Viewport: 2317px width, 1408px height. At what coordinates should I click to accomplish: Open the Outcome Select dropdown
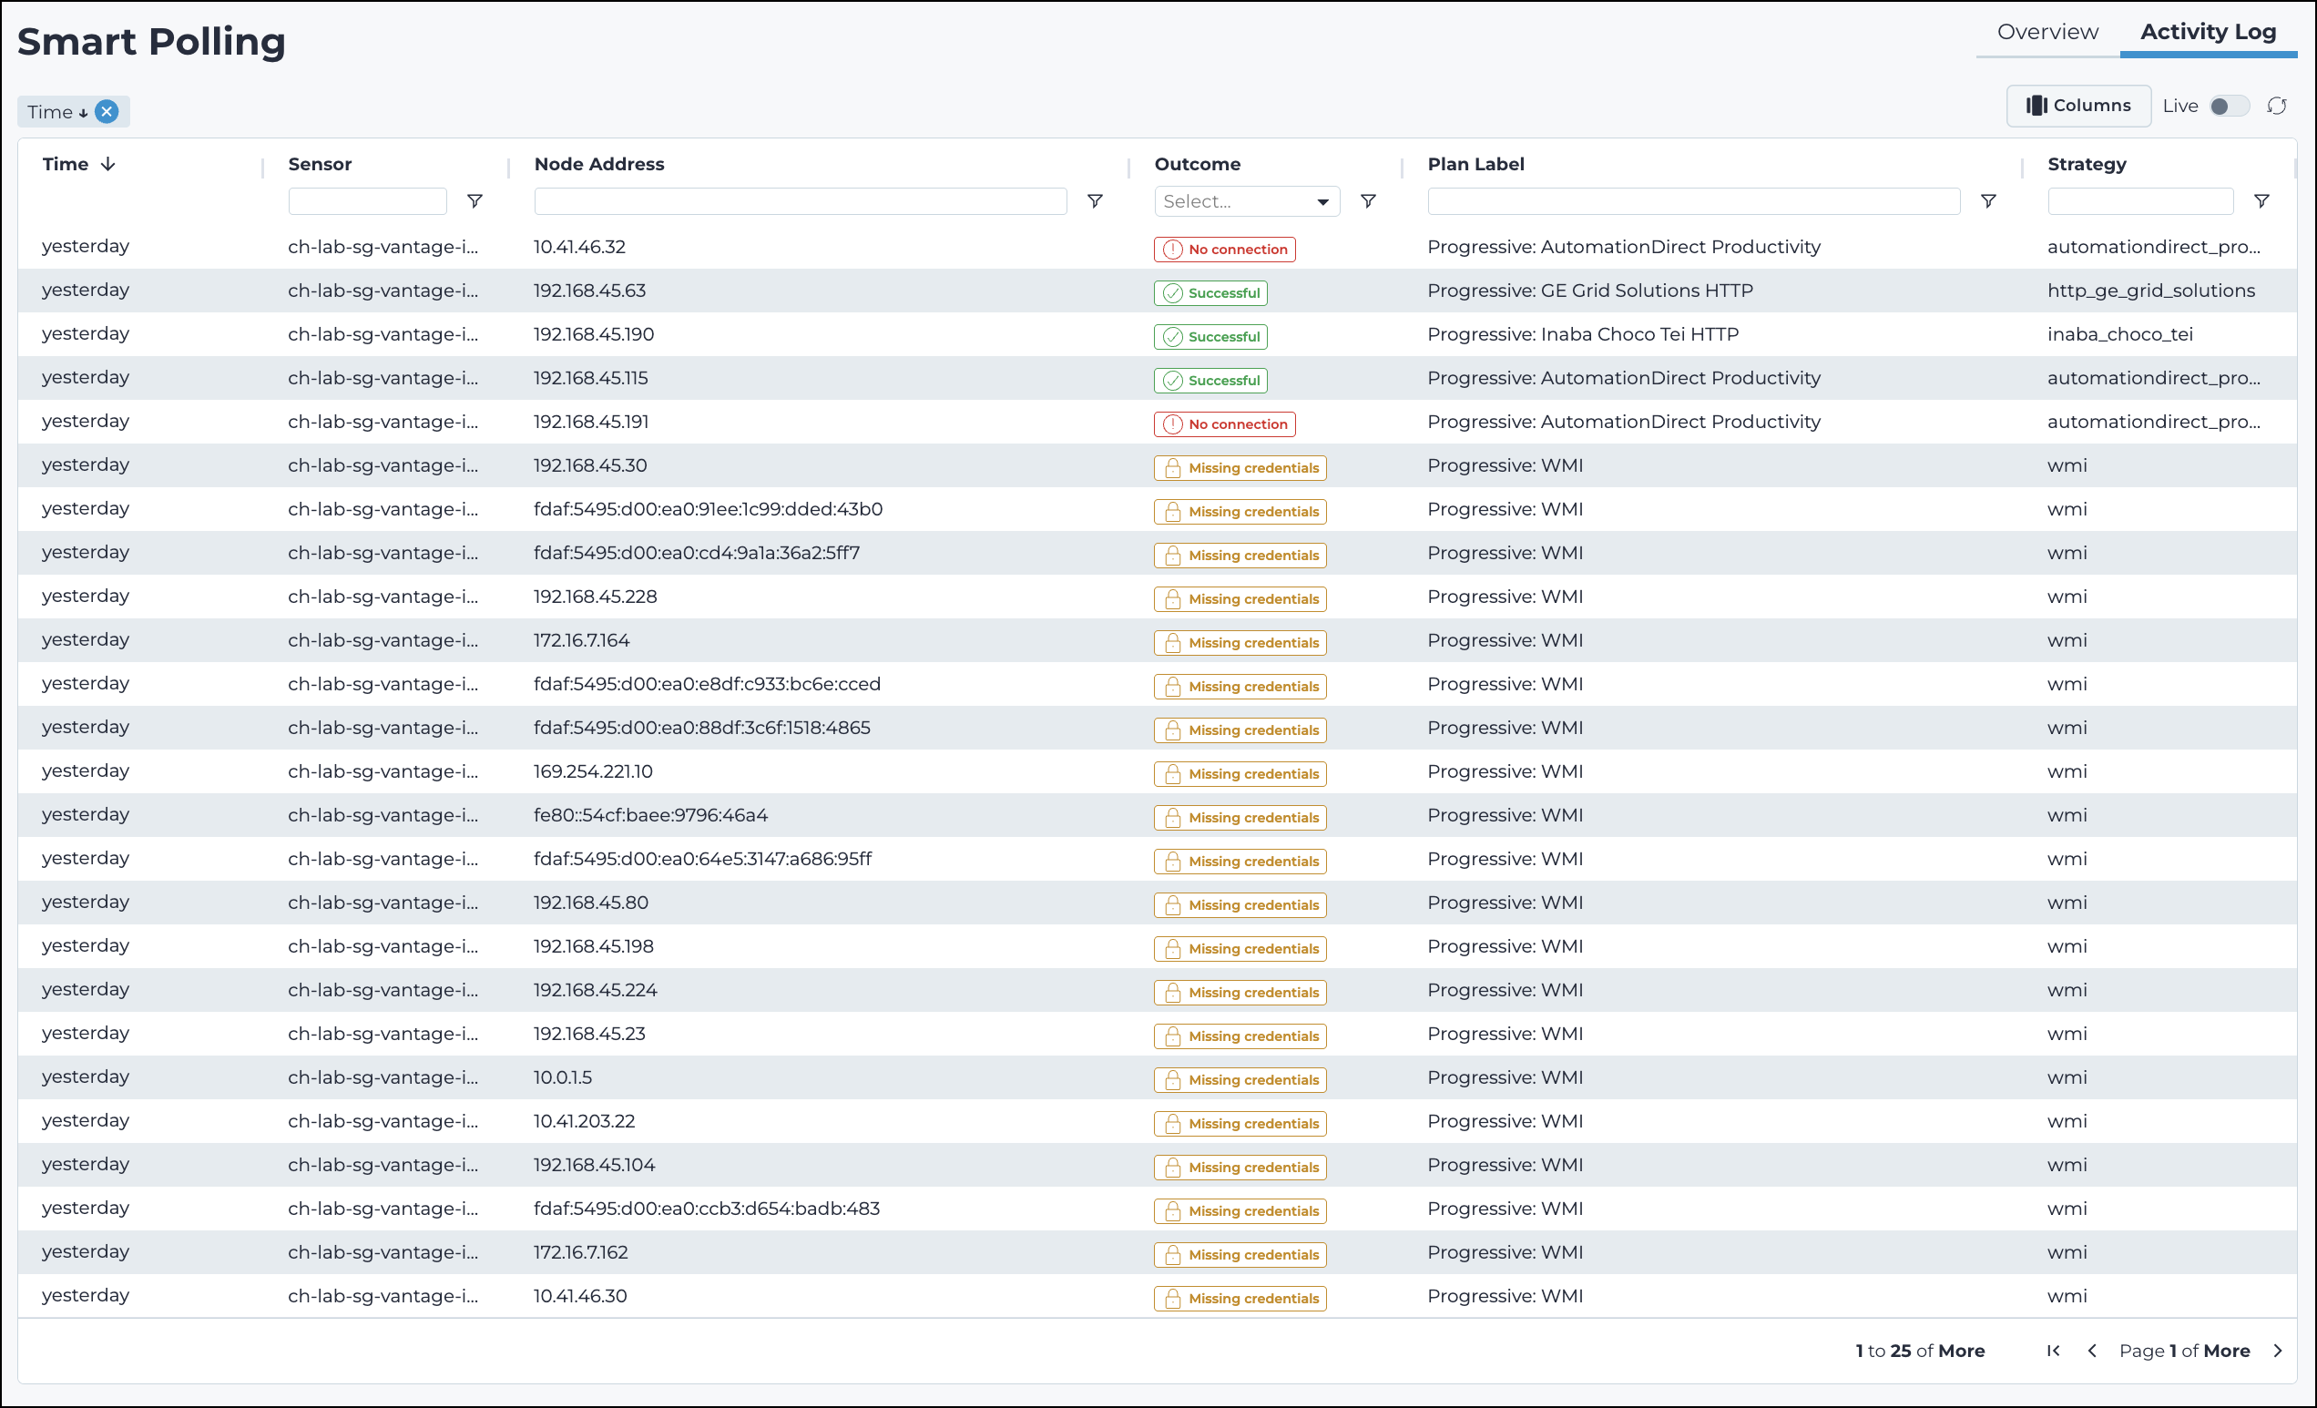pos(1247,201)
